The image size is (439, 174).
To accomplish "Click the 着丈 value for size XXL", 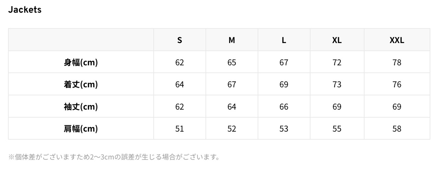I will 397,84.
